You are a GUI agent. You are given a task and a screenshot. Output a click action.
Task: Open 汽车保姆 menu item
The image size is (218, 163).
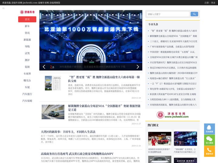click(27, 101)
